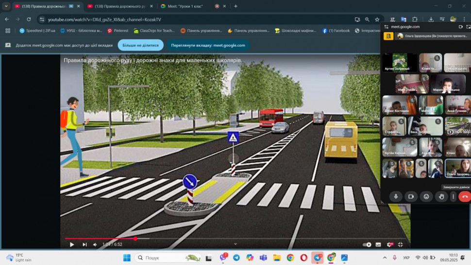471x265 pixels.
Task: Toggle subtitles on the video
Action: click(378, 245)
